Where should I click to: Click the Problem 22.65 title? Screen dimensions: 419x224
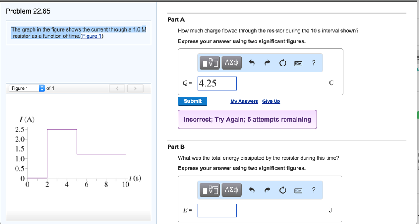[x=28, y=11]
